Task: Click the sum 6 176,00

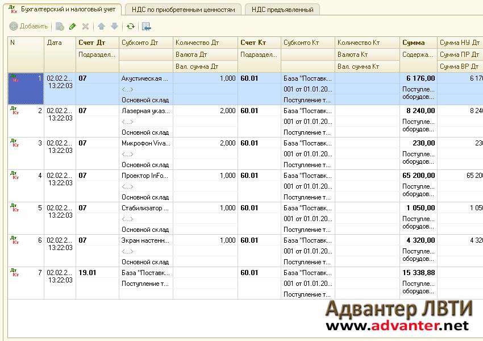Action: pos(420,78)
